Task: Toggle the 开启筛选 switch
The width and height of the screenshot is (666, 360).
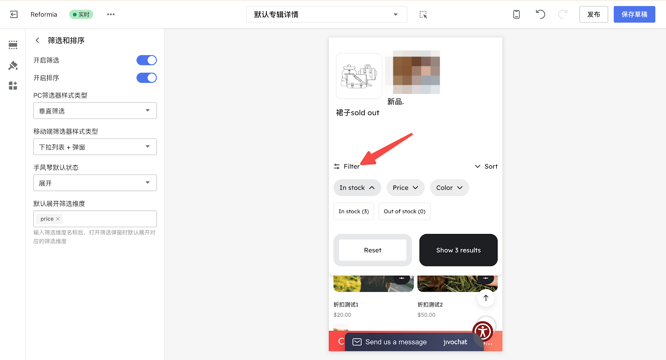Action: click(x=147, y=60)
